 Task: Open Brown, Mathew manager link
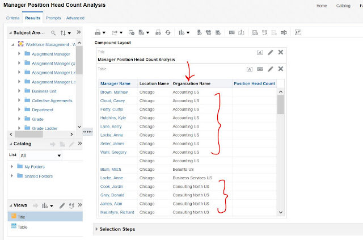click(x=114, y=92)
